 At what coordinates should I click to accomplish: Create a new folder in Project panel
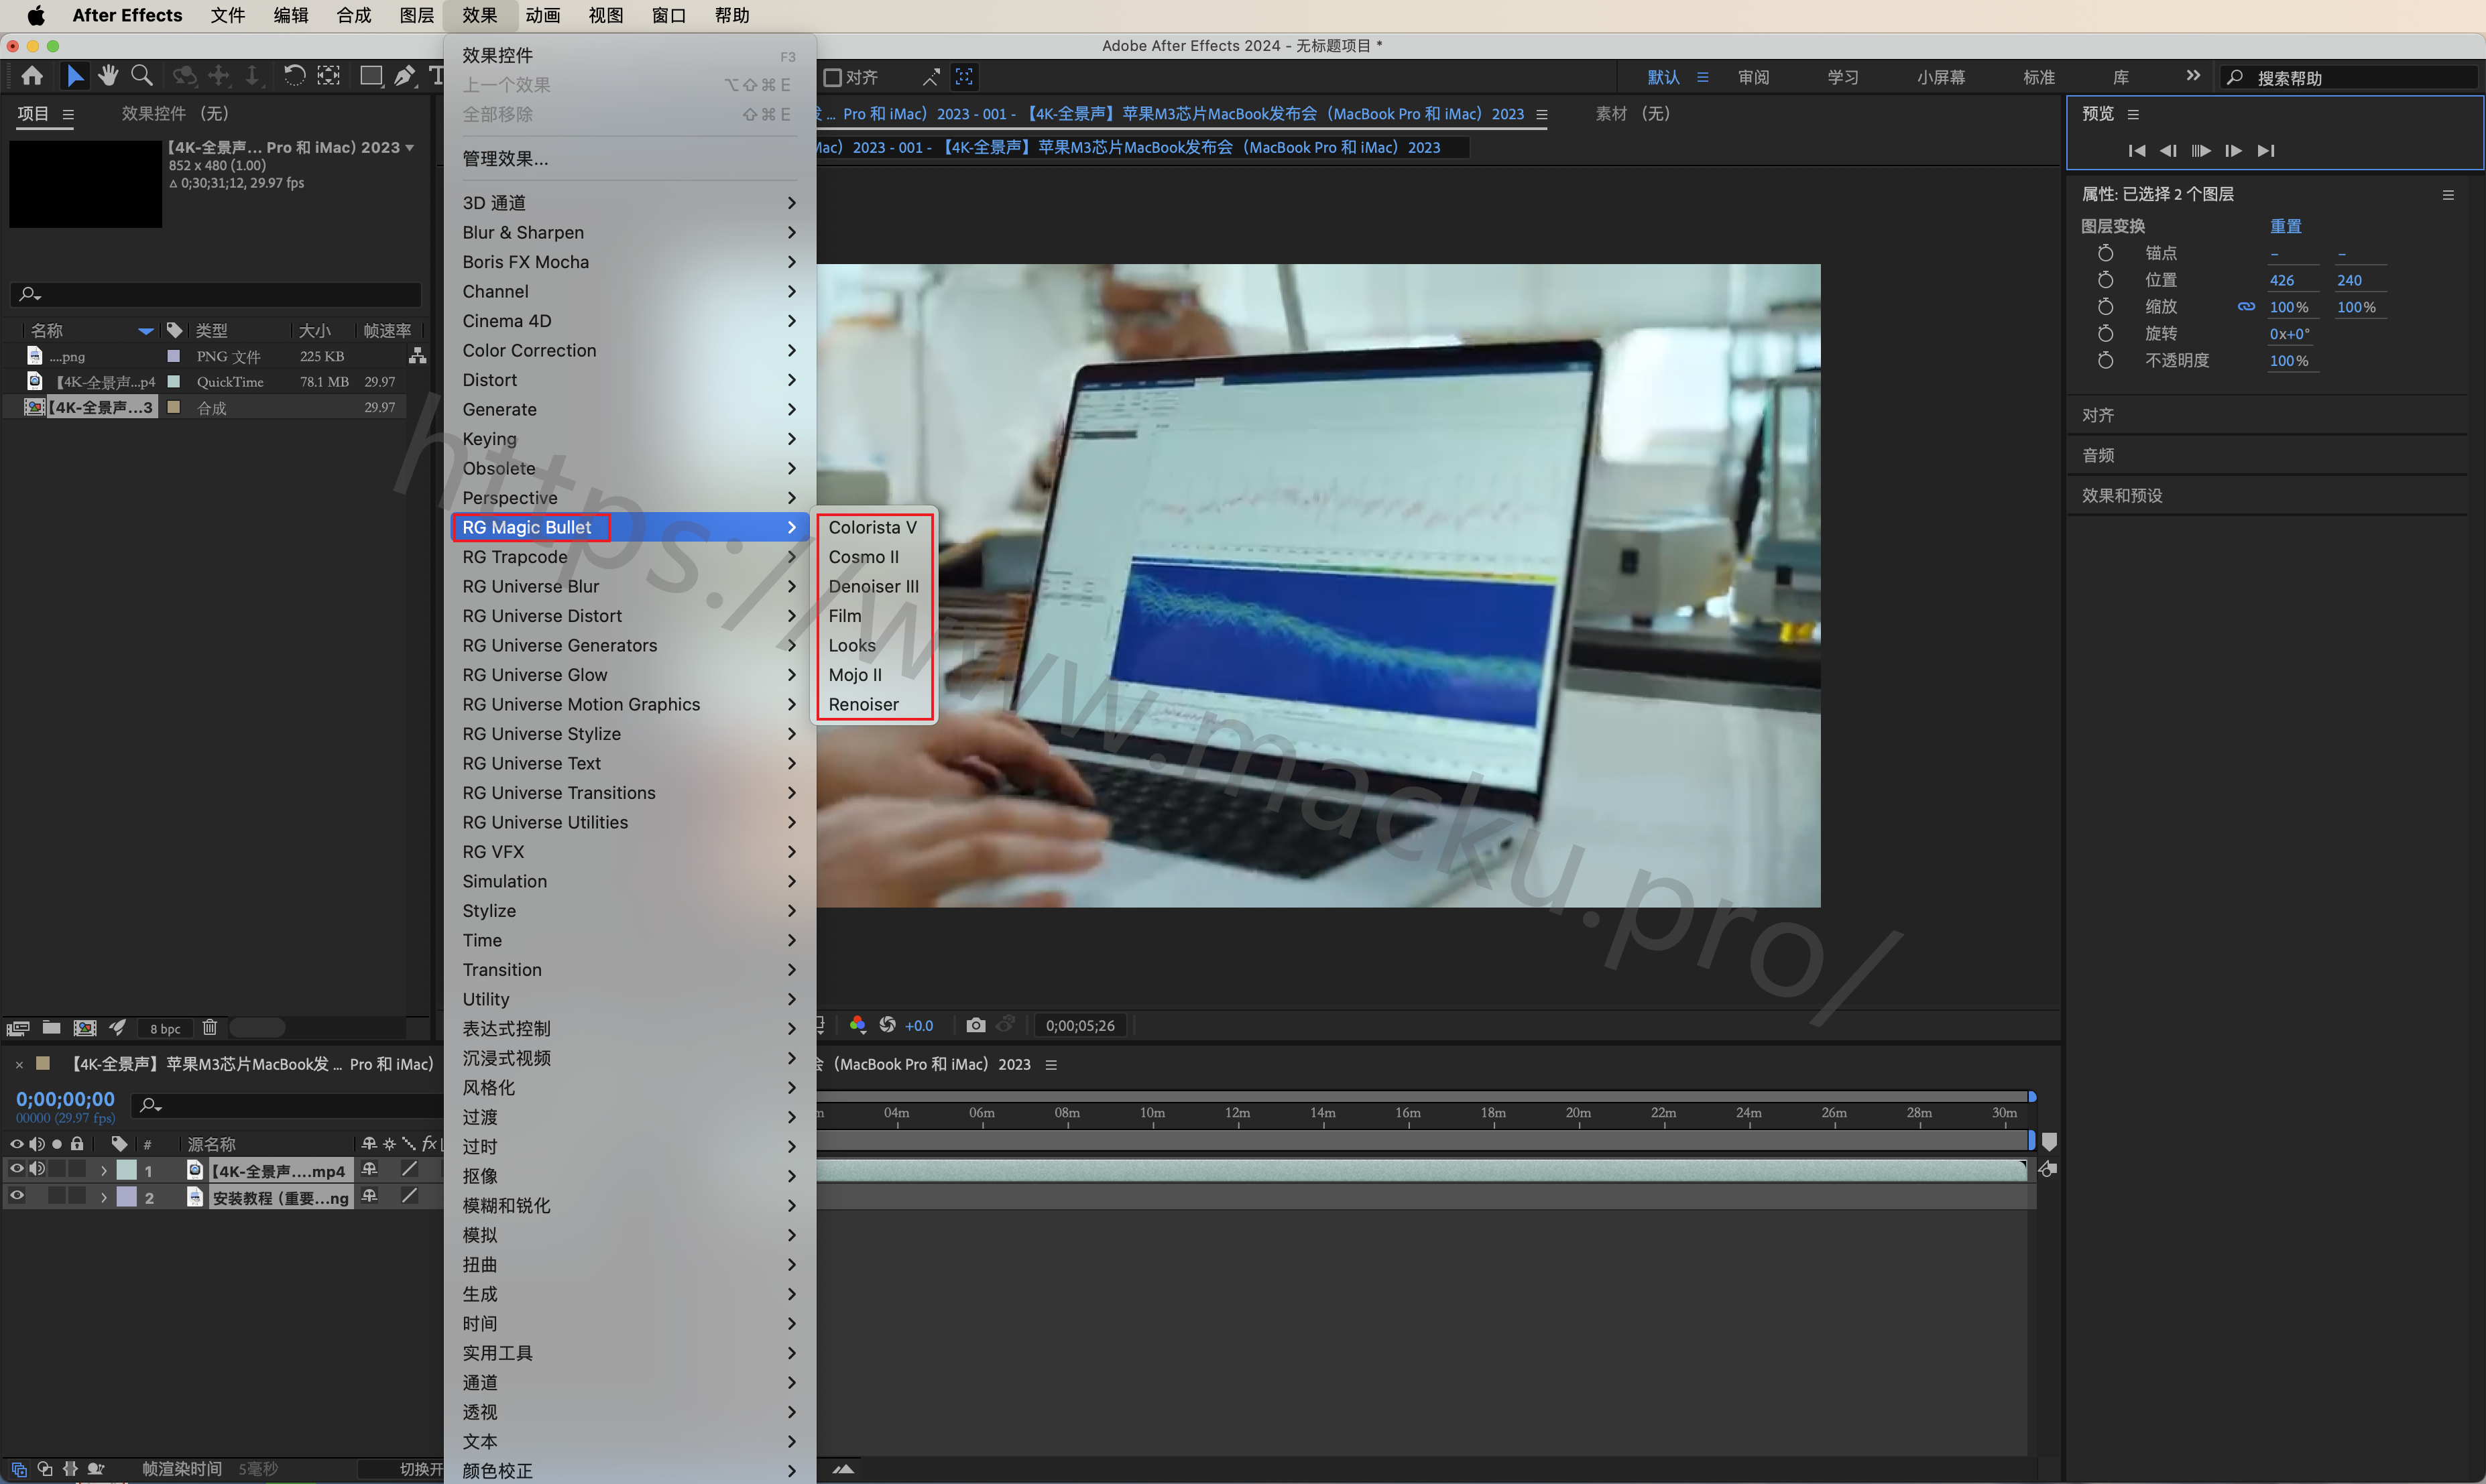51,1028
